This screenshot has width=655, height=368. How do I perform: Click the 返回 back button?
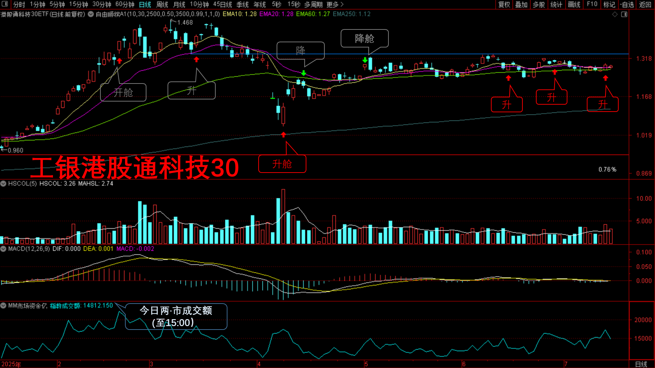645,5
